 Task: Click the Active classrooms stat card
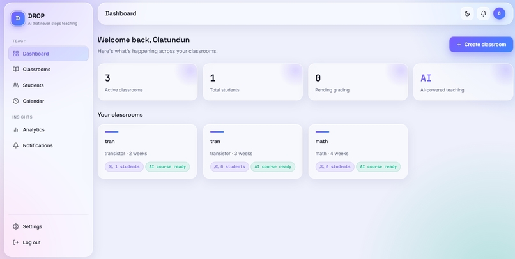148,82
